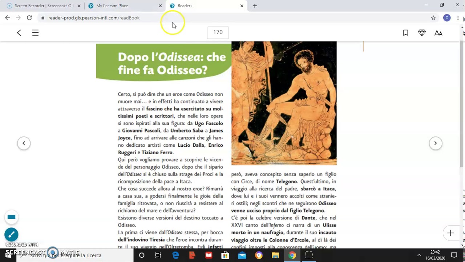This screenshot has width=465, height=262.
Task: View site information via the lock icon
Action: click(x=43, y=17)
